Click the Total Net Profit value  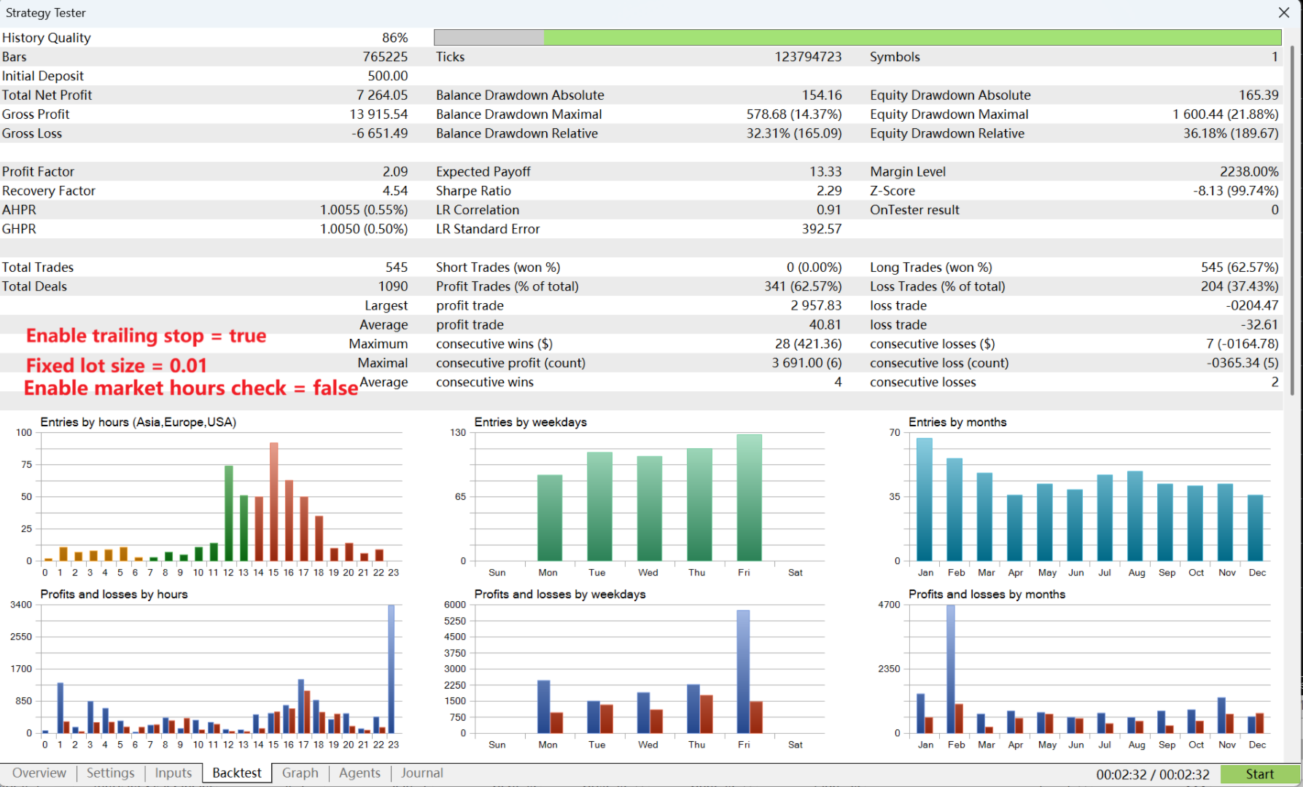click(382, 95)
